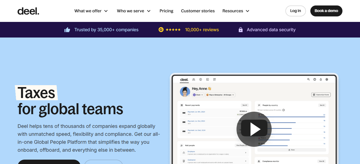Image resolution: width=360 pixels, height=164 pixels.
Task: Click the settings gear in dashboard preview
Action: pos(327,79)
